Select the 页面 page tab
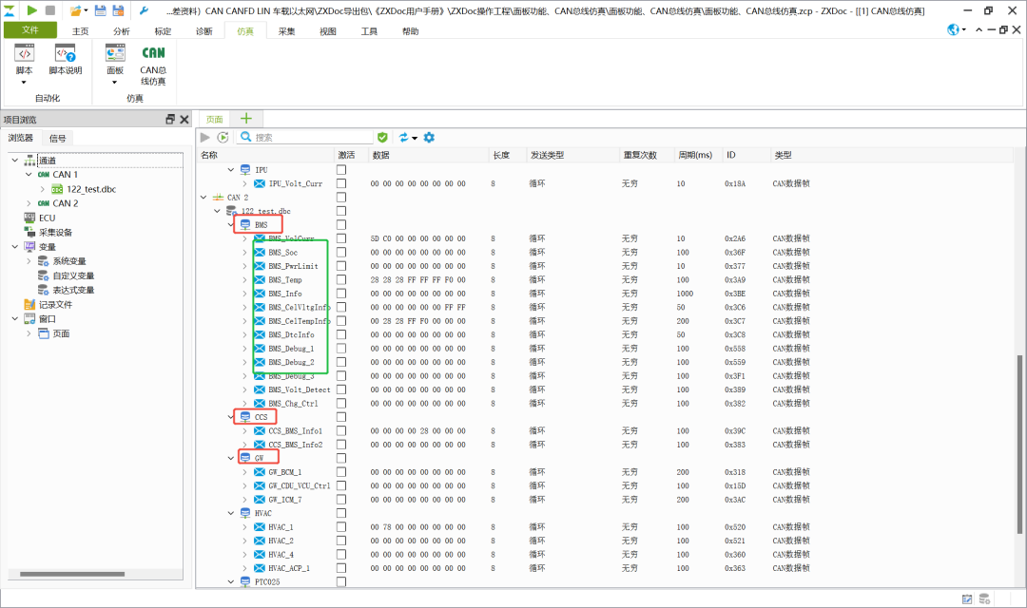 click(x=215, y=119)
